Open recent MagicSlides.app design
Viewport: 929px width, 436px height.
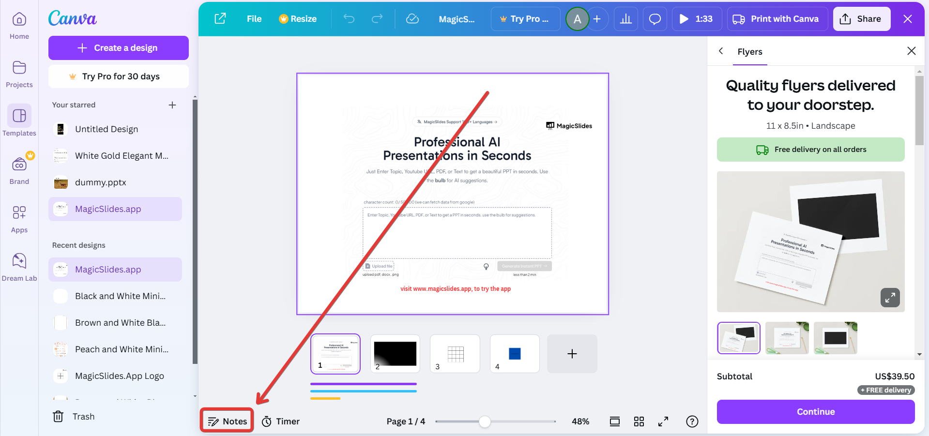(x=115, y=270)
